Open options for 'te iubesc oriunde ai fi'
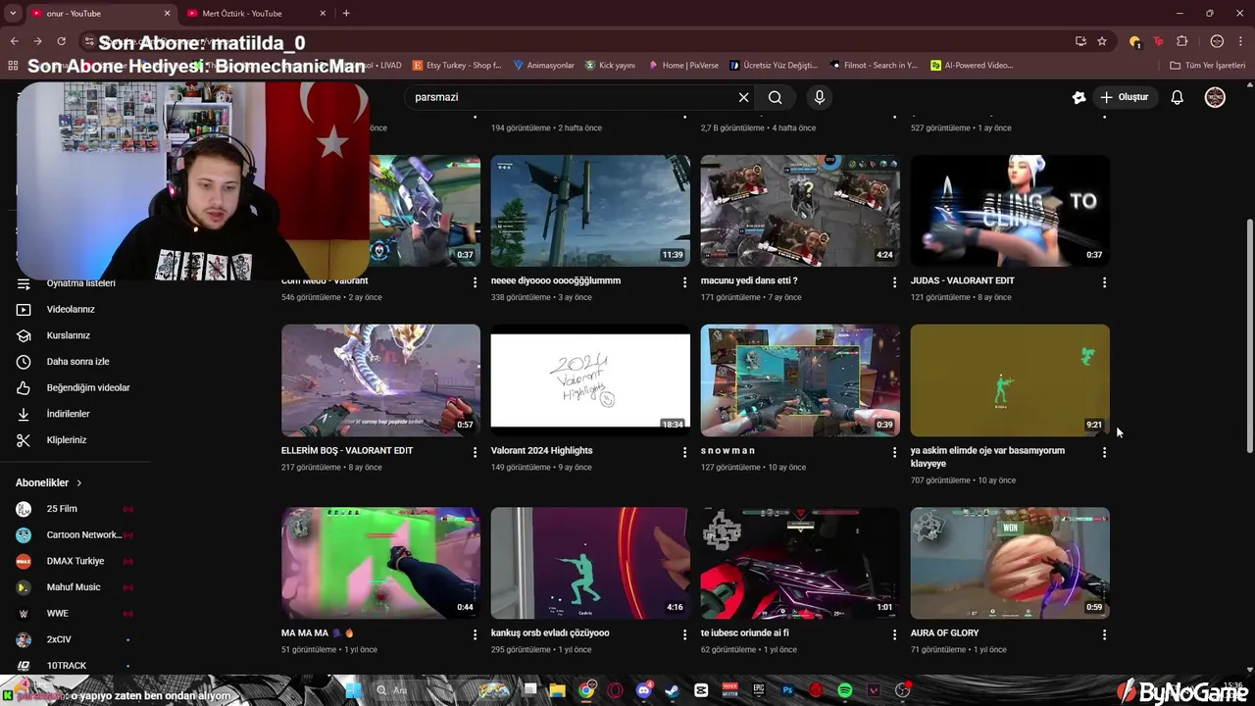This screenshot has height=706, width=1255. pos(894,634)
